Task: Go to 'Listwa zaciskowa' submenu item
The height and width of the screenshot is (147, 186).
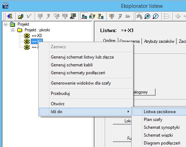Action: [160, 112]
